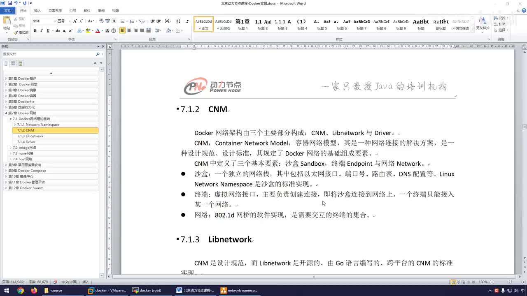
Task: Open line spacing options
Action: pyautogui.click(x=158, y=31)
